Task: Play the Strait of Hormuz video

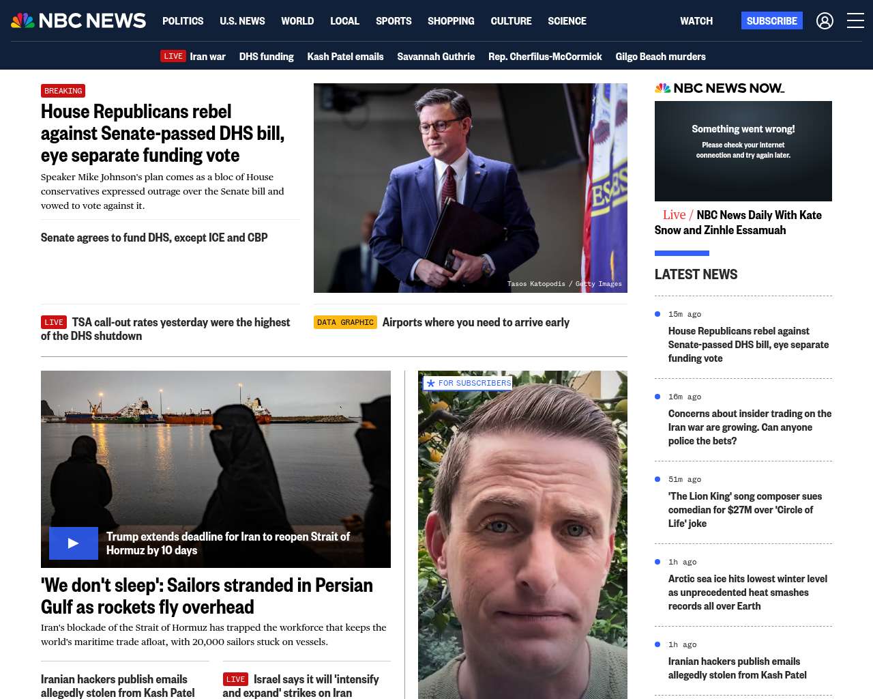Action: click(x=74, y=543)
